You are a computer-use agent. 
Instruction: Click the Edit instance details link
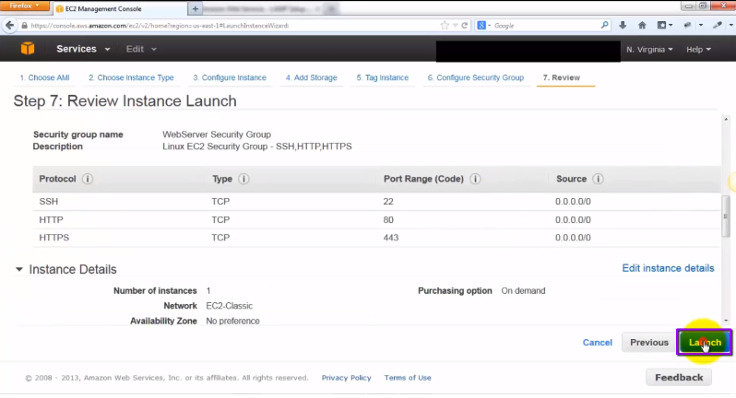[668, 268]
